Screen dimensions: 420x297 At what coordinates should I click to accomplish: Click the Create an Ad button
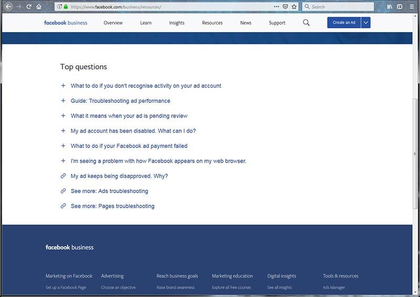344,23
